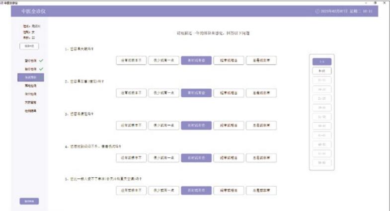Select highlighted purple step in sidebar
390x211 pixels.
pos(31,77)
